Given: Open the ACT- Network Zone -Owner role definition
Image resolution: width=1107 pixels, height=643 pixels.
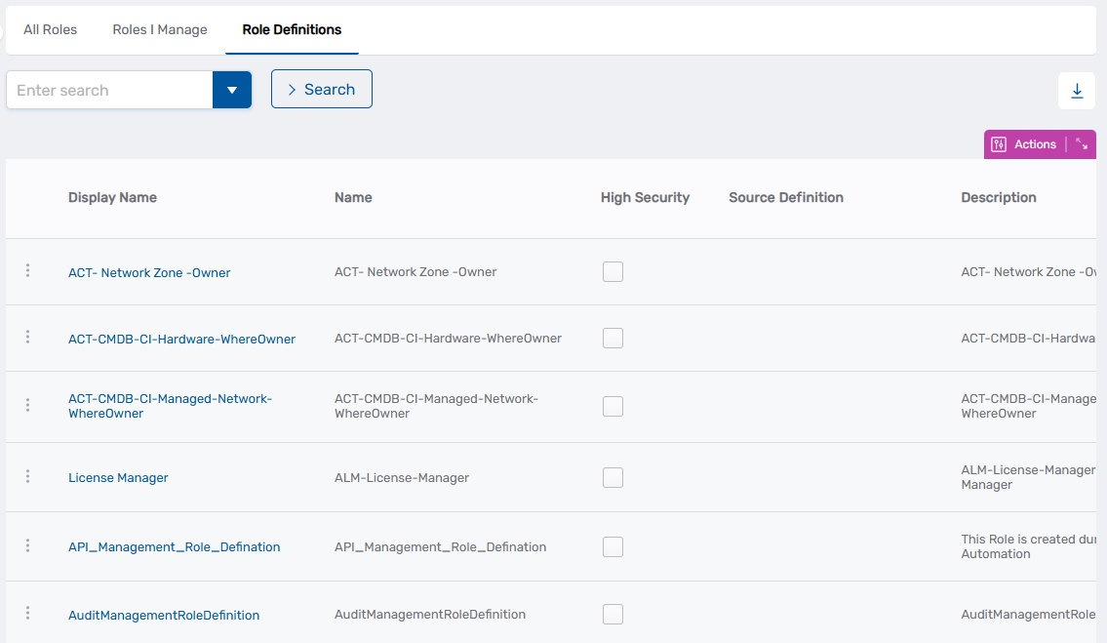Looking at the screenshot, I should coord(149,271).
